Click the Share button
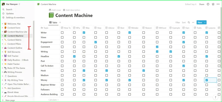Screen dimensions: 222x102 tap(201, 4)
